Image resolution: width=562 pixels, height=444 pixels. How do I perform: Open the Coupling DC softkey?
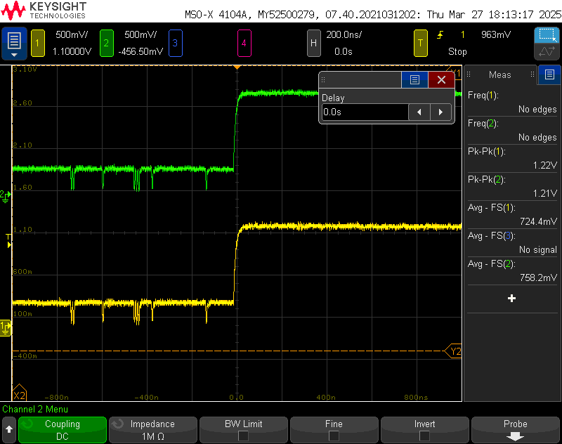pos(63,430)
